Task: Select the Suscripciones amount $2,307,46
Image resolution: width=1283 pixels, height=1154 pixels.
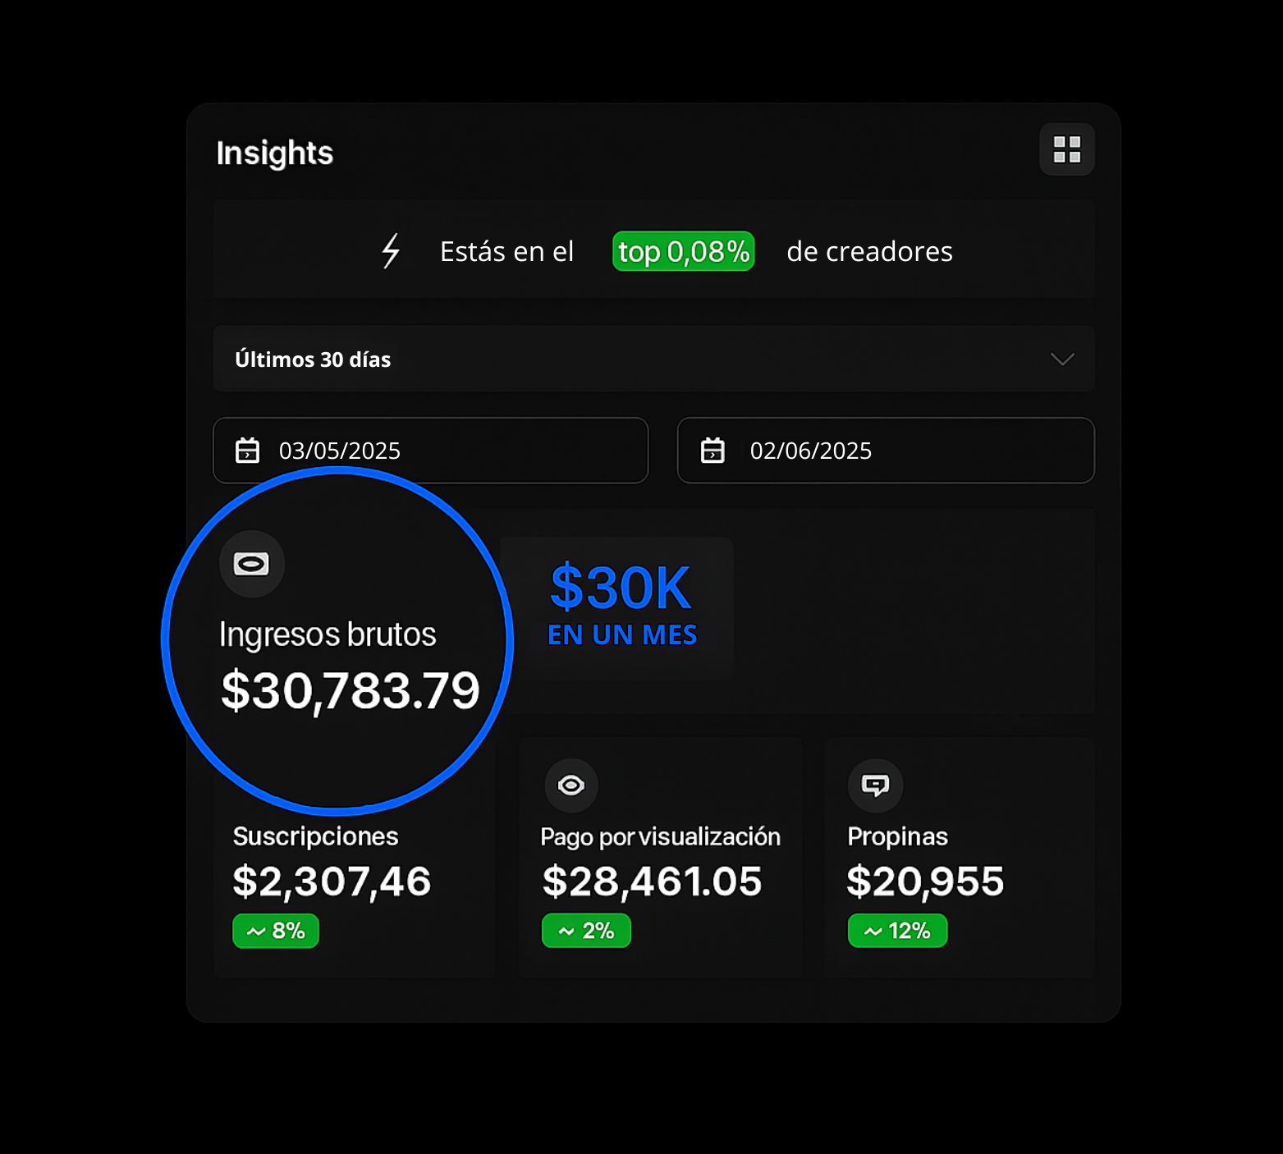Action: [332, 882]
